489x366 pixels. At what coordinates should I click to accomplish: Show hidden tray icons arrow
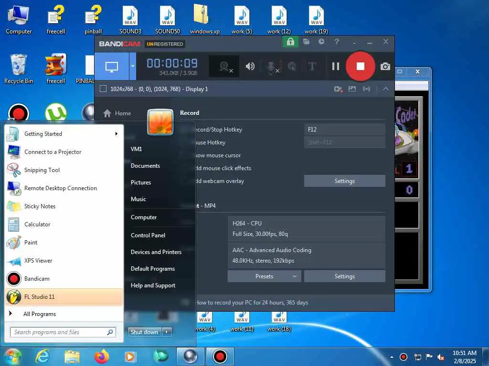[x=392, y=357]
